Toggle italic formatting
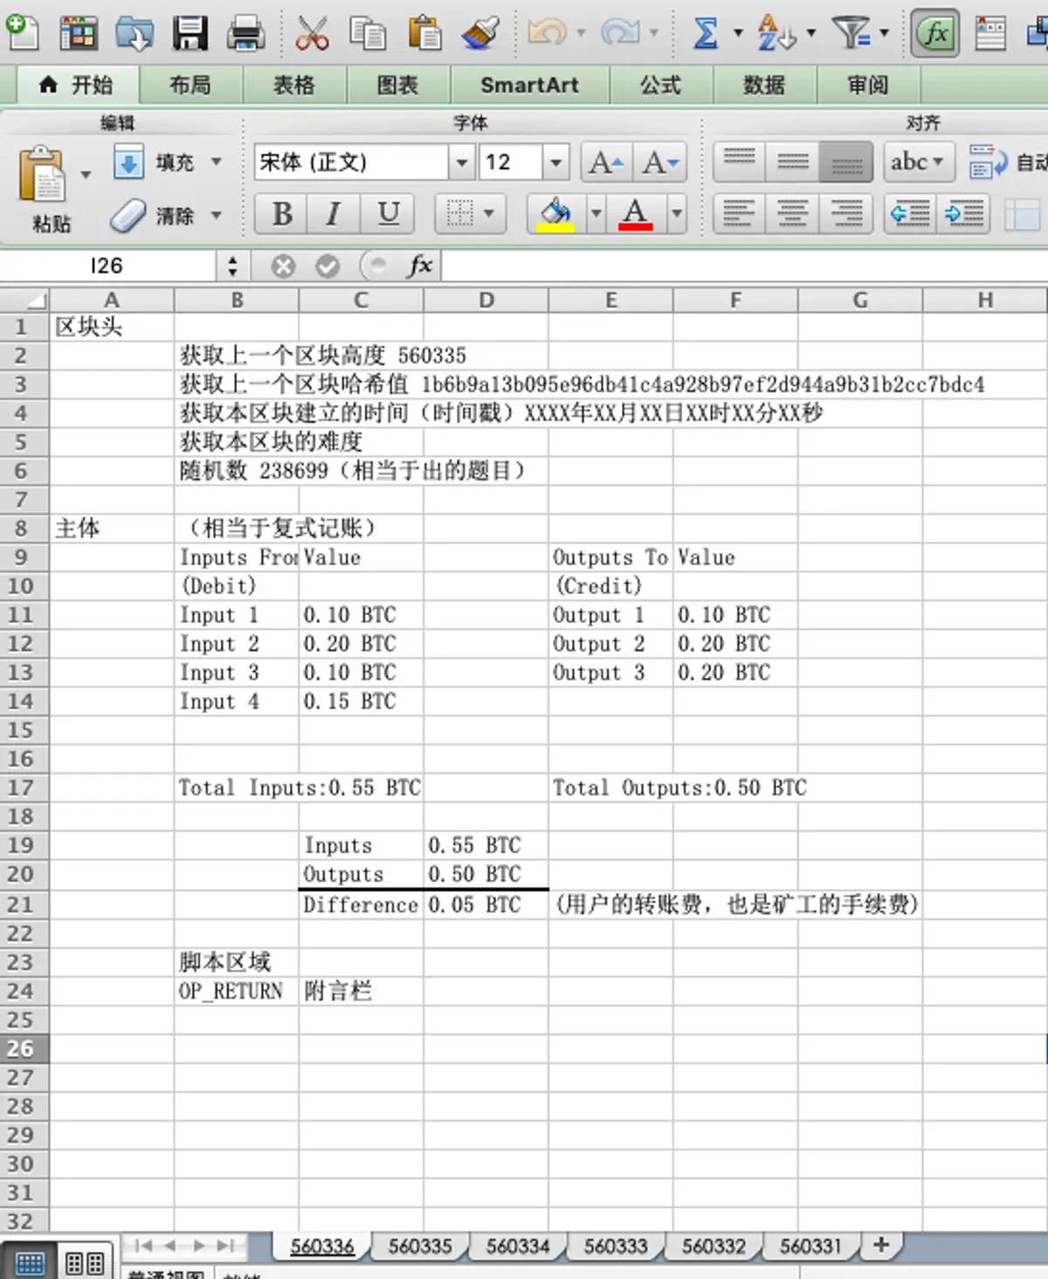Viewport: 1048px width, 1279px height. [333, 214]
